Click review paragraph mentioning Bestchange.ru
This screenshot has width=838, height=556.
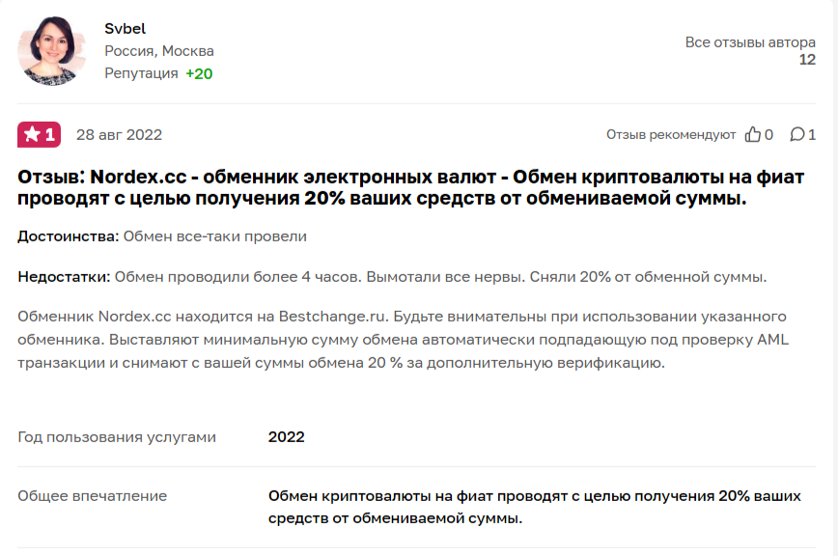pos(403,340)
